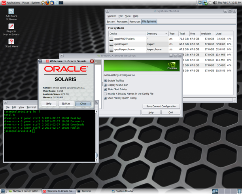Viewport: 242px width, 194px height.
Task: Open the System menu in top panel
Action: point(35,3)
